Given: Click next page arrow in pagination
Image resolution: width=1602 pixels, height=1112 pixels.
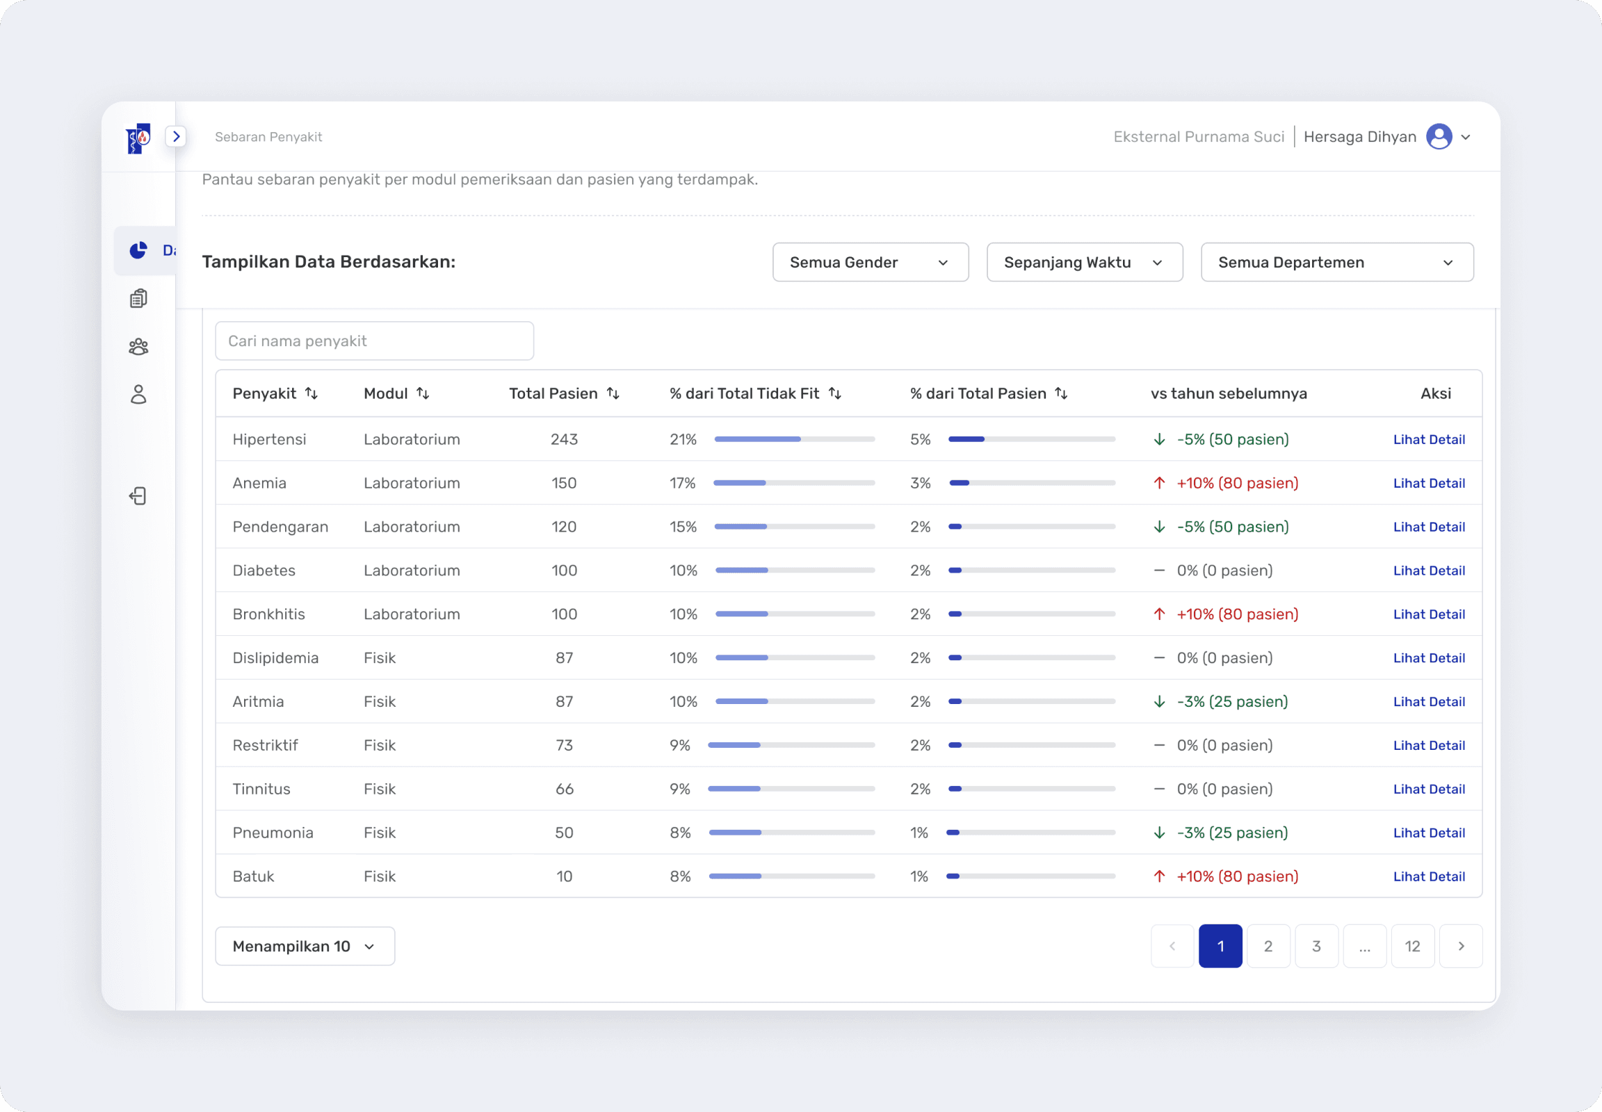Looking at the screenshot, I should [x=1460, y=946].
